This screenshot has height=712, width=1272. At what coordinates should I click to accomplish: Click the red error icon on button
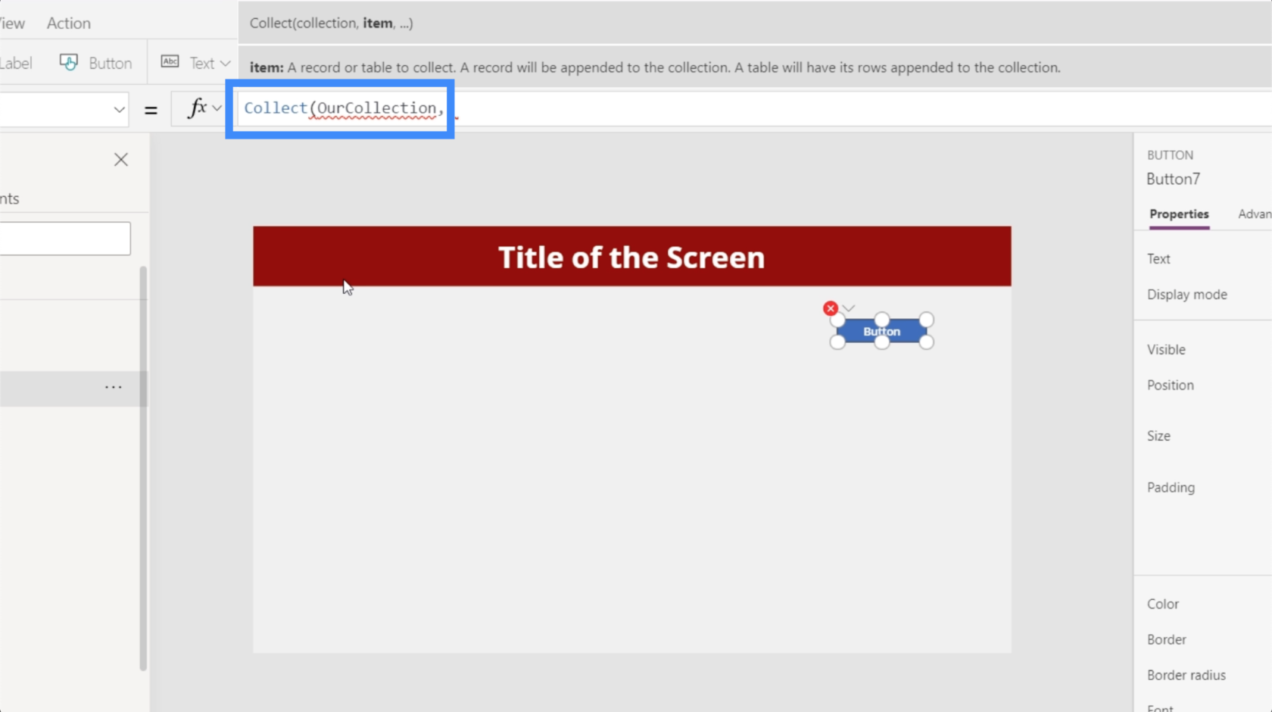coord(831,308)
